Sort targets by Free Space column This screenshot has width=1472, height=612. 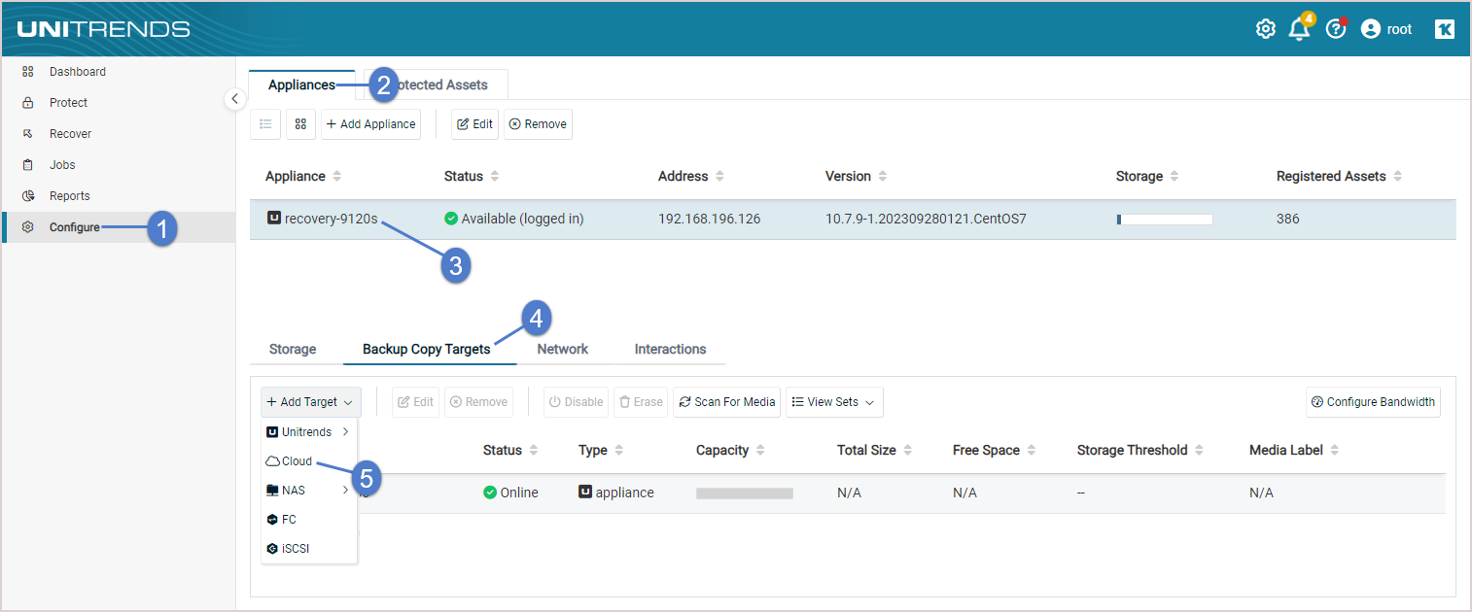(x=1032, y=451)
